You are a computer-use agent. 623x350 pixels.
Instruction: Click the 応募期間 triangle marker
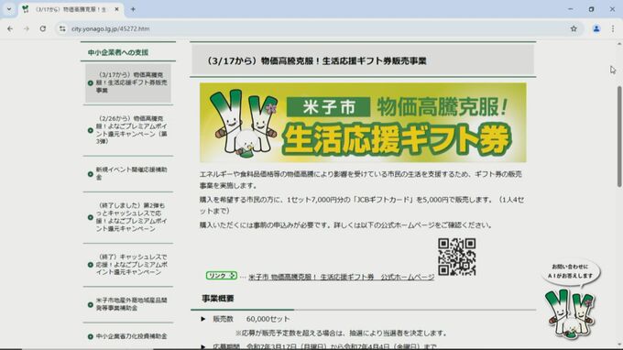tap(203, 347)
